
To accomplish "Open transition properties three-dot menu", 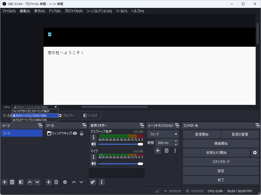I will coord(175,151).
